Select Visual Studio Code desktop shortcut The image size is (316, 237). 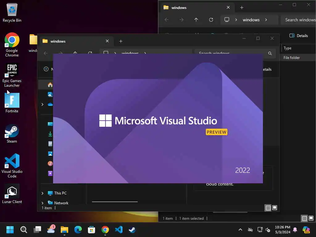click(x=12, y=166)
